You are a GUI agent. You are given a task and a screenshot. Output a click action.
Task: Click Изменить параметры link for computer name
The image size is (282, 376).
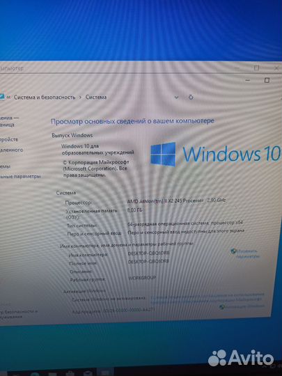[x=247, y=253]
